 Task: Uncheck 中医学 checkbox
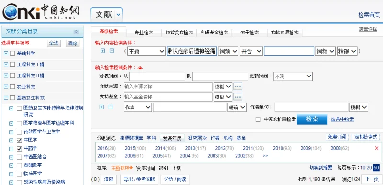tap(19, 141)
